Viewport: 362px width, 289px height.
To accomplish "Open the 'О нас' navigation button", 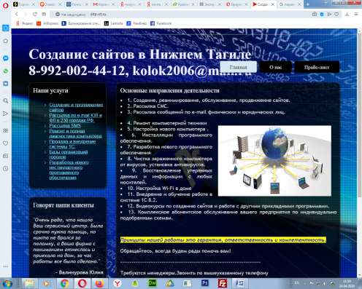I will pos(275,67).
